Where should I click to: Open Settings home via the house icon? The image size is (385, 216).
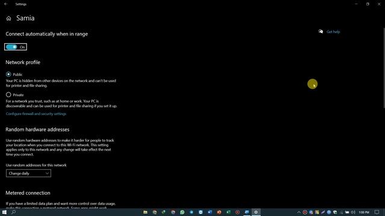click(8, 19)
